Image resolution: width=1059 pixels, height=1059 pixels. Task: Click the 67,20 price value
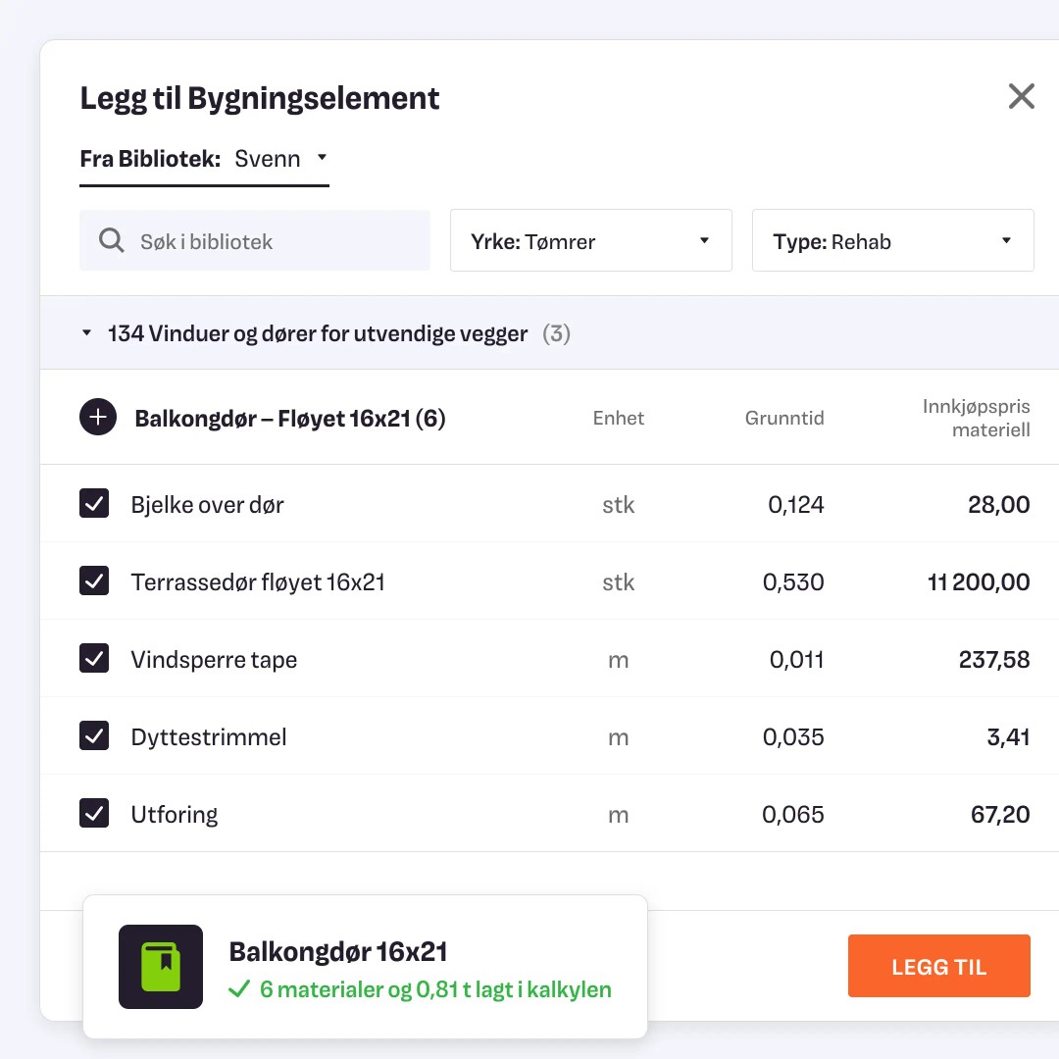[x=1000, y=815]
